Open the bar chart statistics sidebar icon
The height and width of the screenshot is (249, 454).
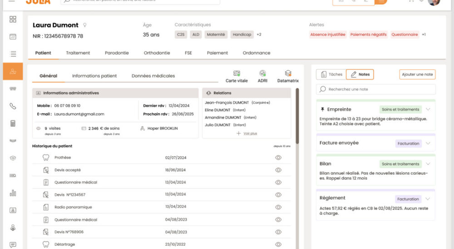pos(13,193)
